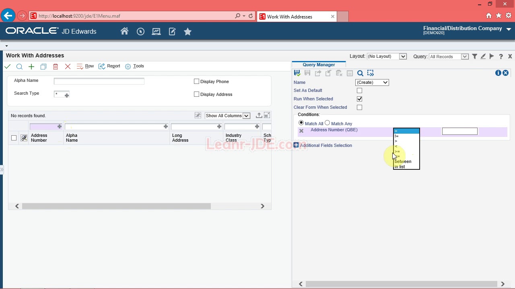Click the Address Number column header
Image resolution: width=515 pixels, height=289 pixels.
click(39, 138)
